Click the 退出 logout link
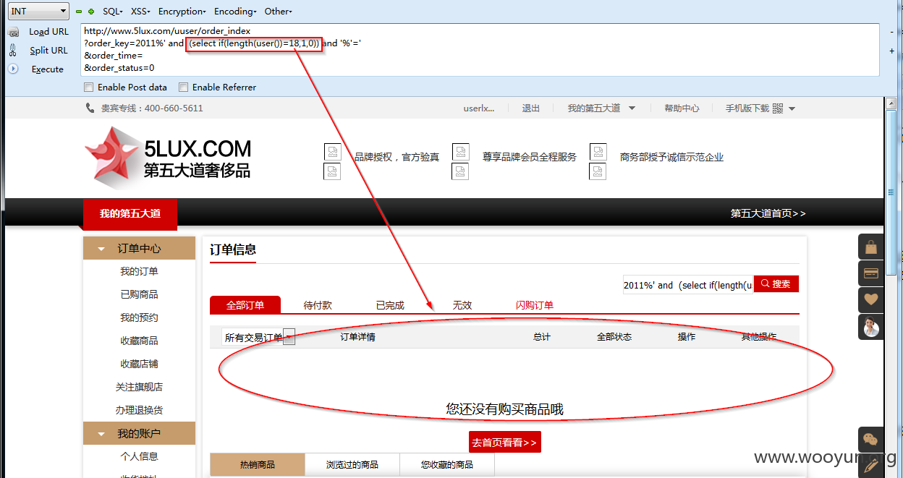The image size is (903, 478). click(531, 108)
